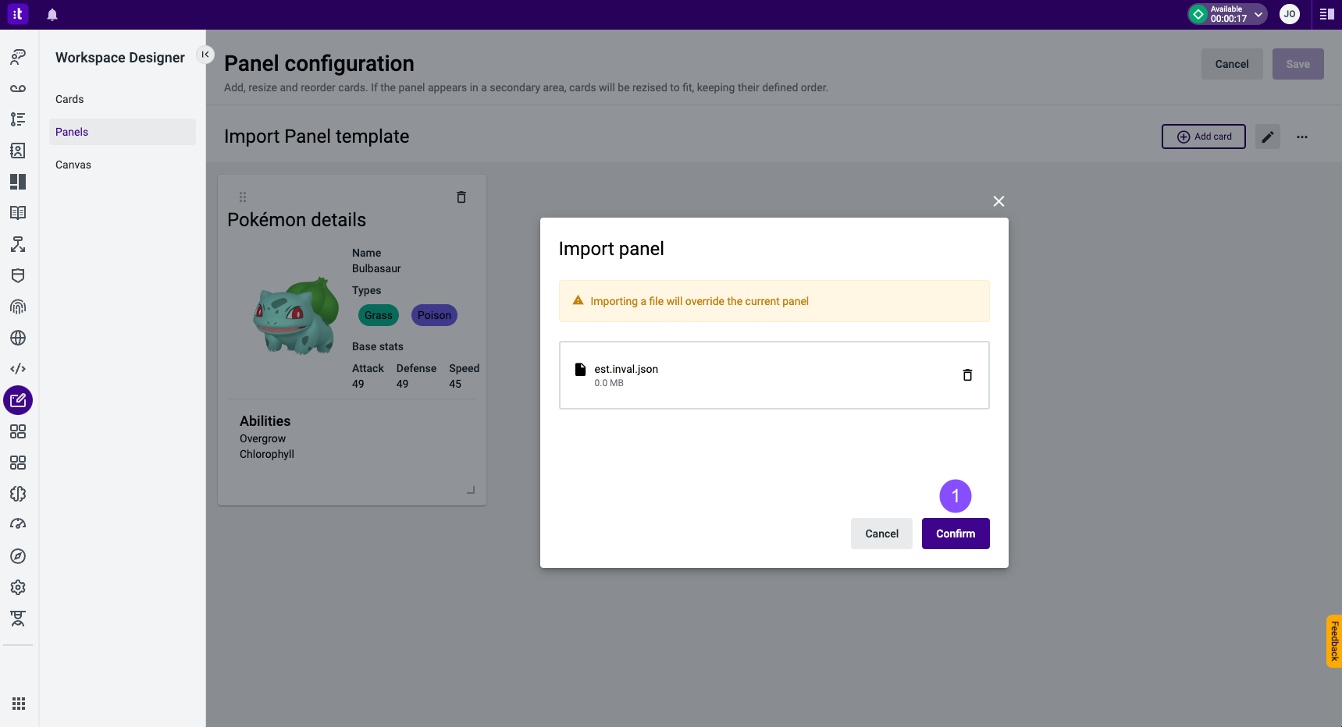1342x727 pixels.
Task: Click the override warning triangle icon
Action: click(578, 300)
